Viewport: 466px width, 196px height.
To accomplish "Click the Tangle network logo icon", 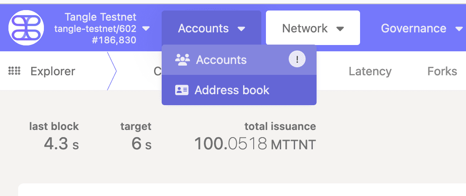I will [26, 27].
